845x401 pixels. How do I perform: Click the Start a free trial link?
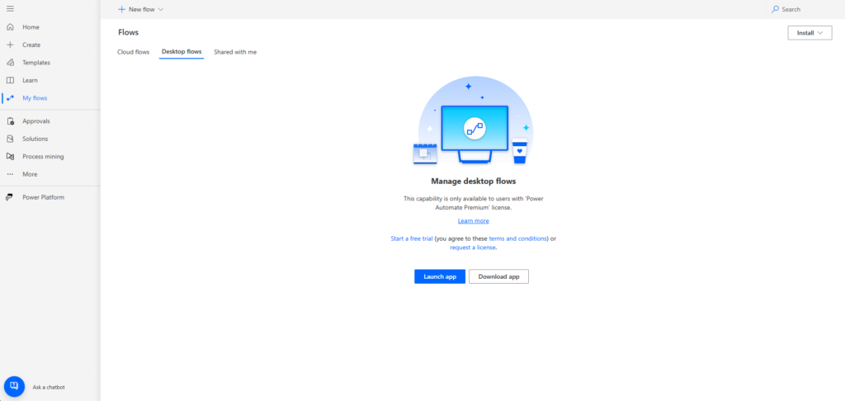click(x=412, y=238)
